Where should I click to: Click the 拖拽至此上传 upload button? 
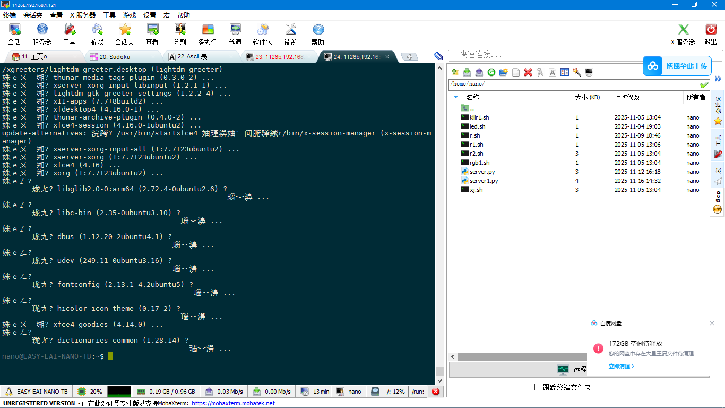pyautogui.click(x=677, y=66)
